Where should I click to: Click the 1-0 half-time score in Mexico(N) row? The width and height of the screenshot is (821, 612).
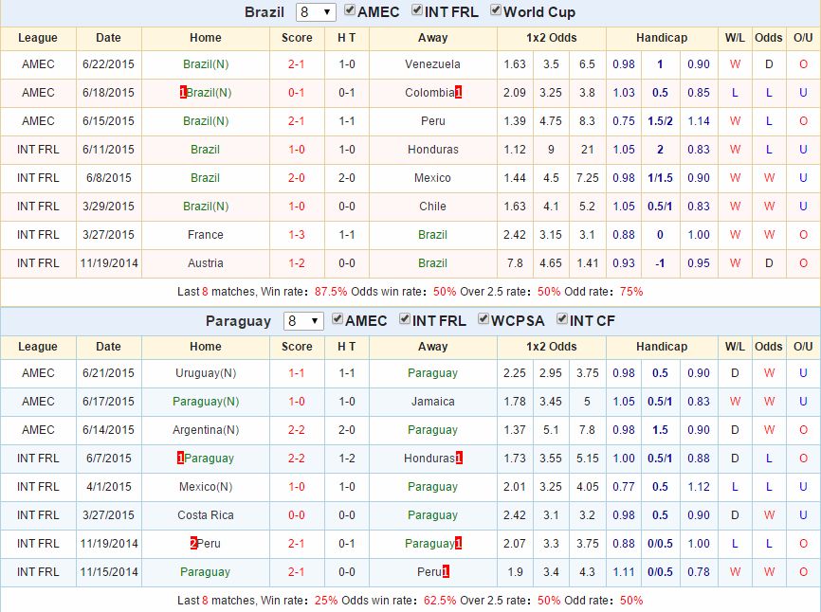point(347,487)
